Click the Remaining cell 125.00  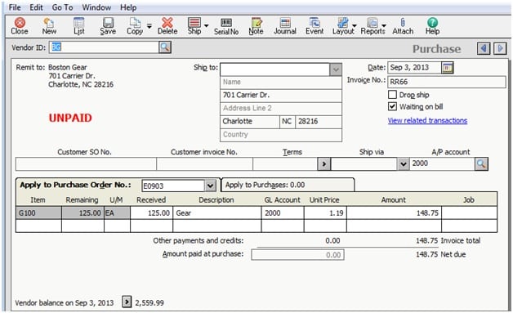83,213
